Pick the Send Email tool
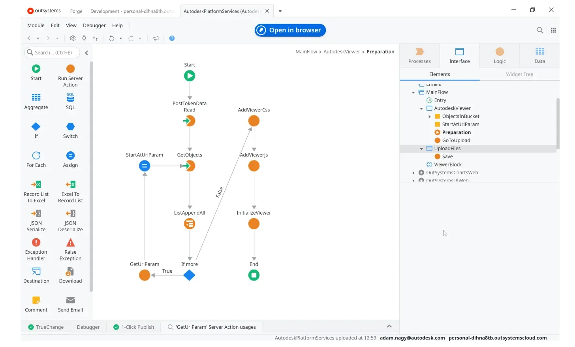Viewport: 575px width, 347px height. tap(70, 304)
